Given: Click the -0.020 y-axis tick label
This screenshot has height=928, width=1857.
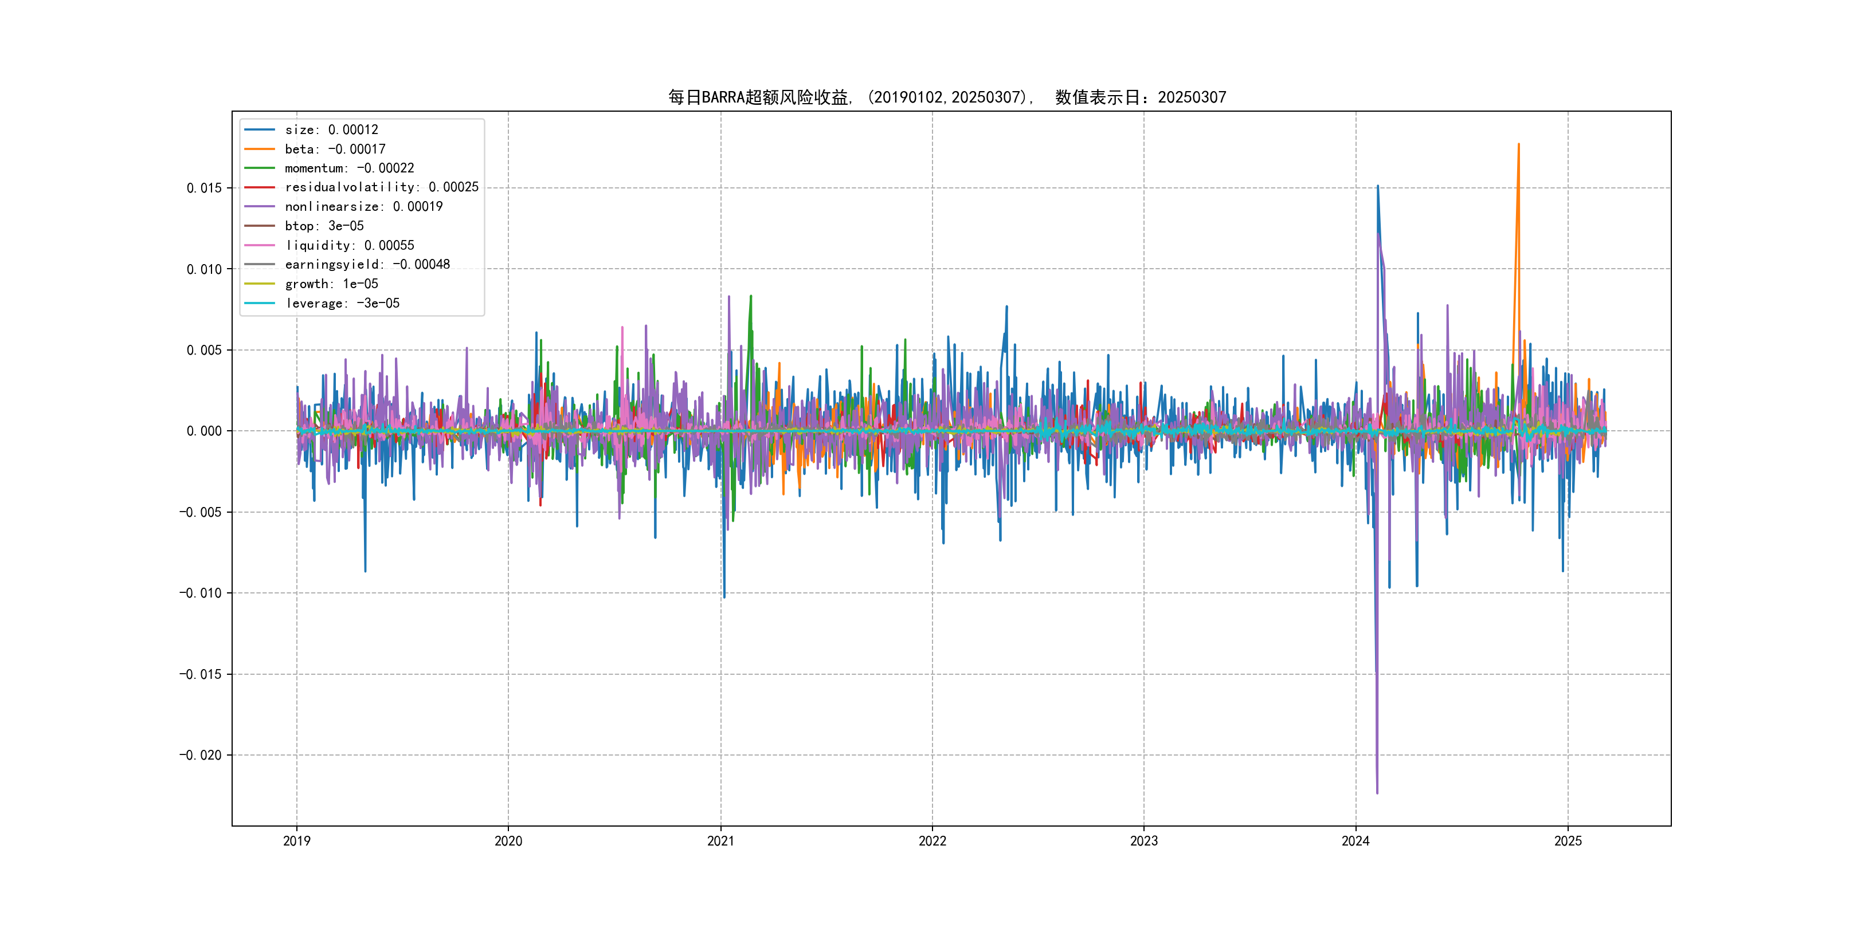Looking at the screenshot, I should [201, 755].
